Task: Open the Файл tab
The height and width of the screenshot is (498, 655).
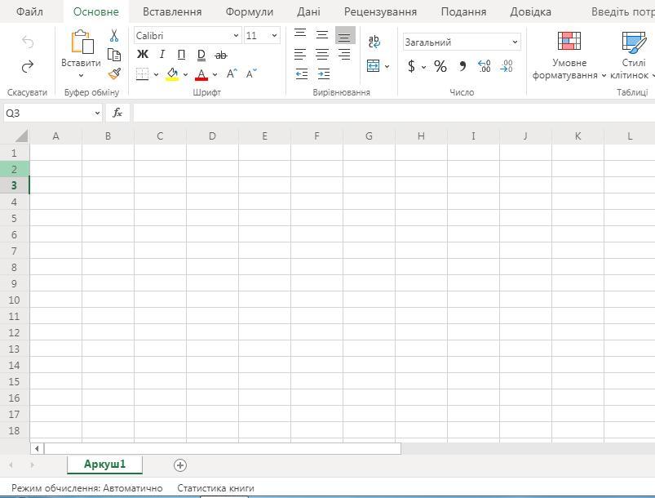Action: [29, 11]
